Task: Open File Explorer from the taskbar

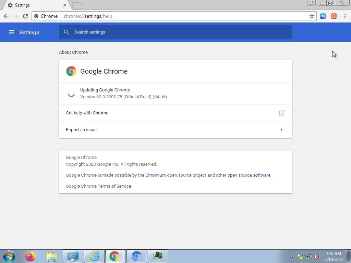Action: [52, 256]
